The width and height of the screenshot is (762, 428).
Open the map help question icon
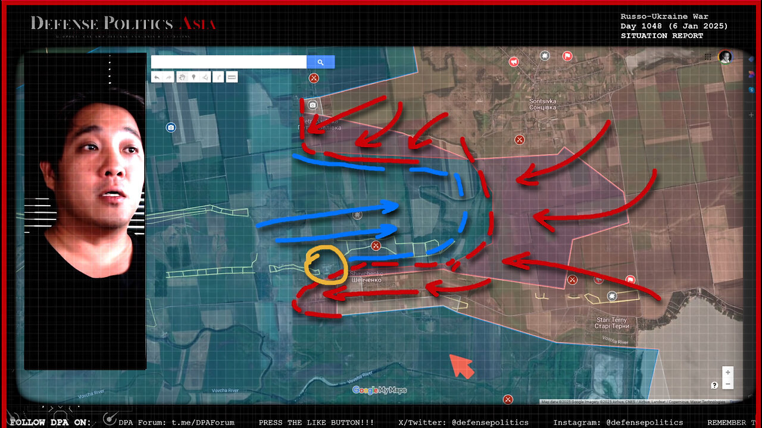(714, 385)
